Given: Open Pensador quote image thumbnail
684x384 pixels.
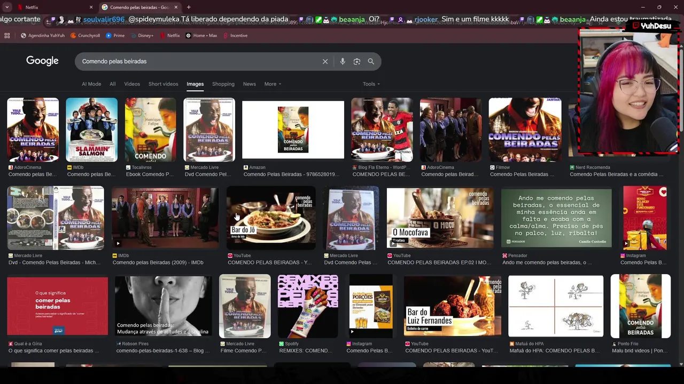Looking at the screenshot, I should pos(556,218).
